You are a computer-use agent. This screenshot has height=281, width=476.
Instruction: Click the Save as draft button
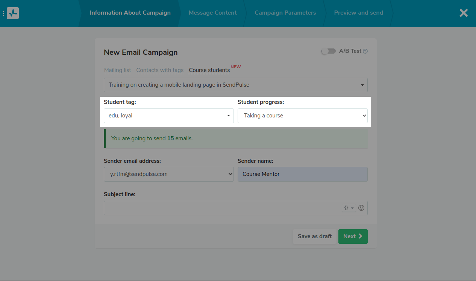coord(314,236)
